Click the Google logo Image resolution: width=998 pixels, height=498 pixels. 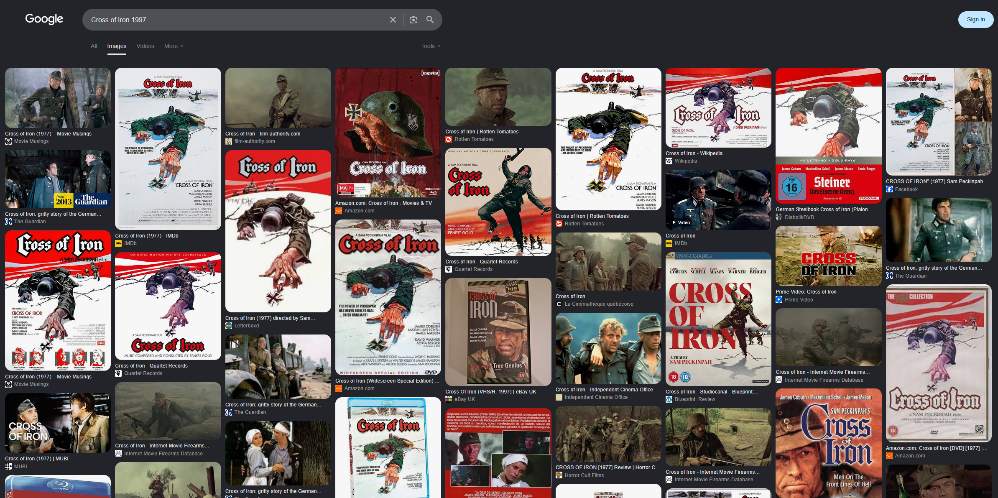point(44,19)
